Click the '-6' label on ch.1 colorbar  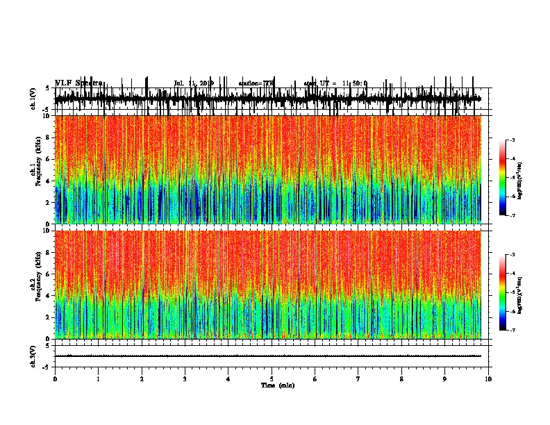pos(512,197)
